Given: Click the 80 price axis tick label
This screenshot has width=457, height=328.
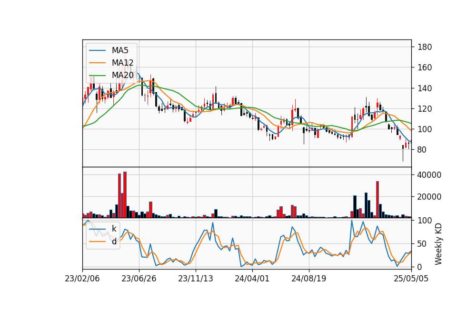Looking at the screenshot, I should pyautogui.click(x=422, y=150).
